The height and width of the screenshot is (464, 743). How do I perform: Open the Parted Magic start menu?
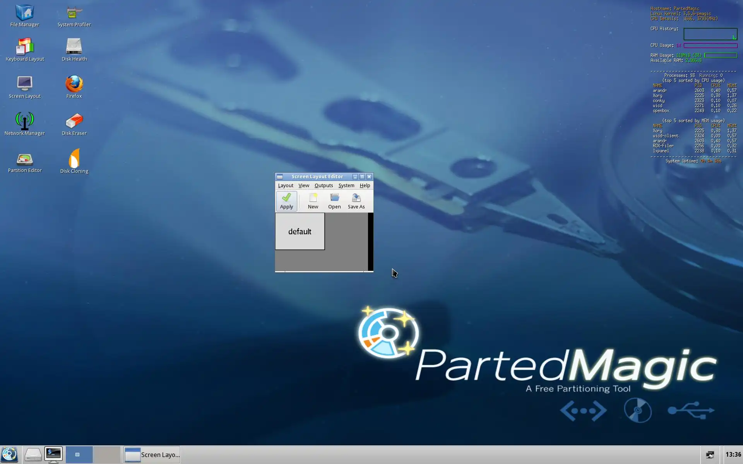point(9,455)
